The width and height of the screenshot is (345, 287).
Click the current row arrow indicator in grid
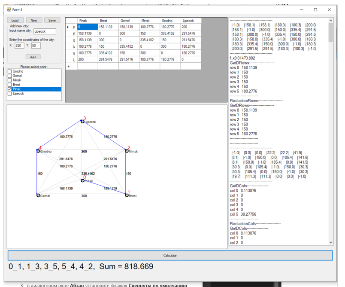click(x=68, y=27)
